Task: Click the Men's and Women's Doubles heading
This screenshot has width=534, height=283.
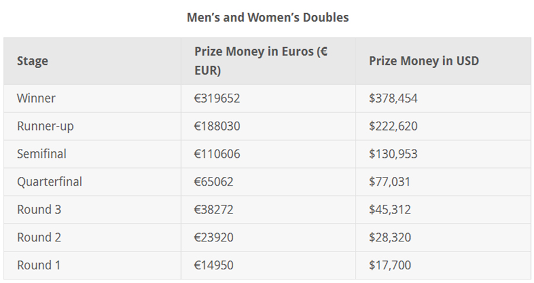Action: [x=268, y=17]
